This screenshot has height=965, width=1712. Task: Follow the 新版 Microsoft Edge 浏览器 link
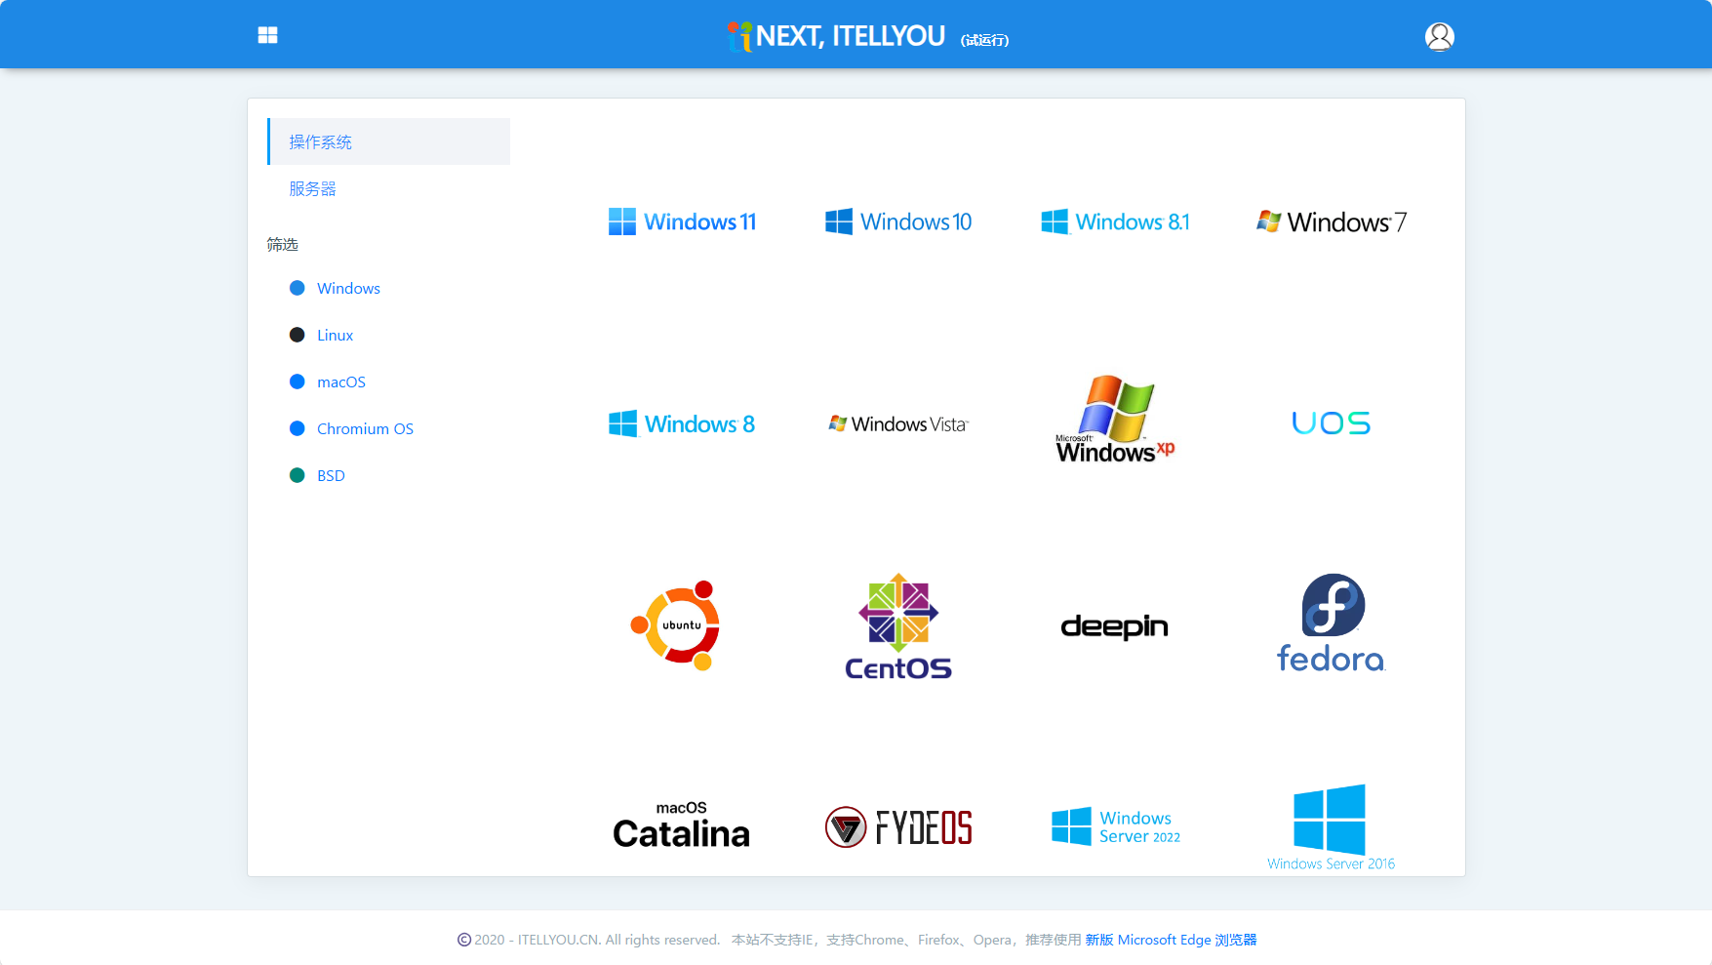coord(1171,940)
